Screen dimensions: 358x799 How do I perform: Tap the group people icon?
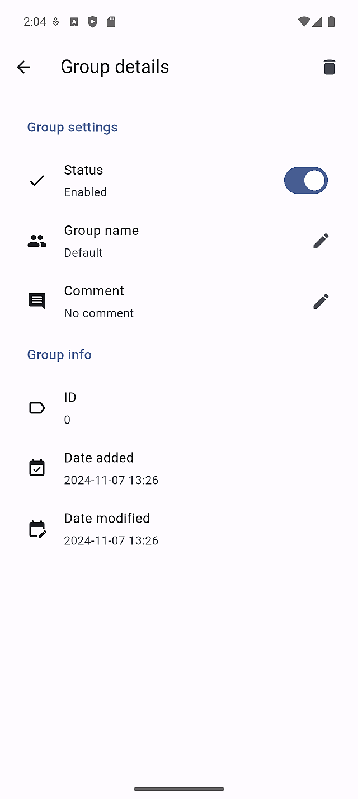37,241
